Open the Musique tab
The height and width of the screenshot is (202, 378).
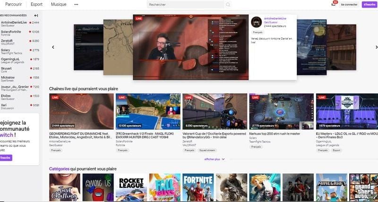click(59, 4)
